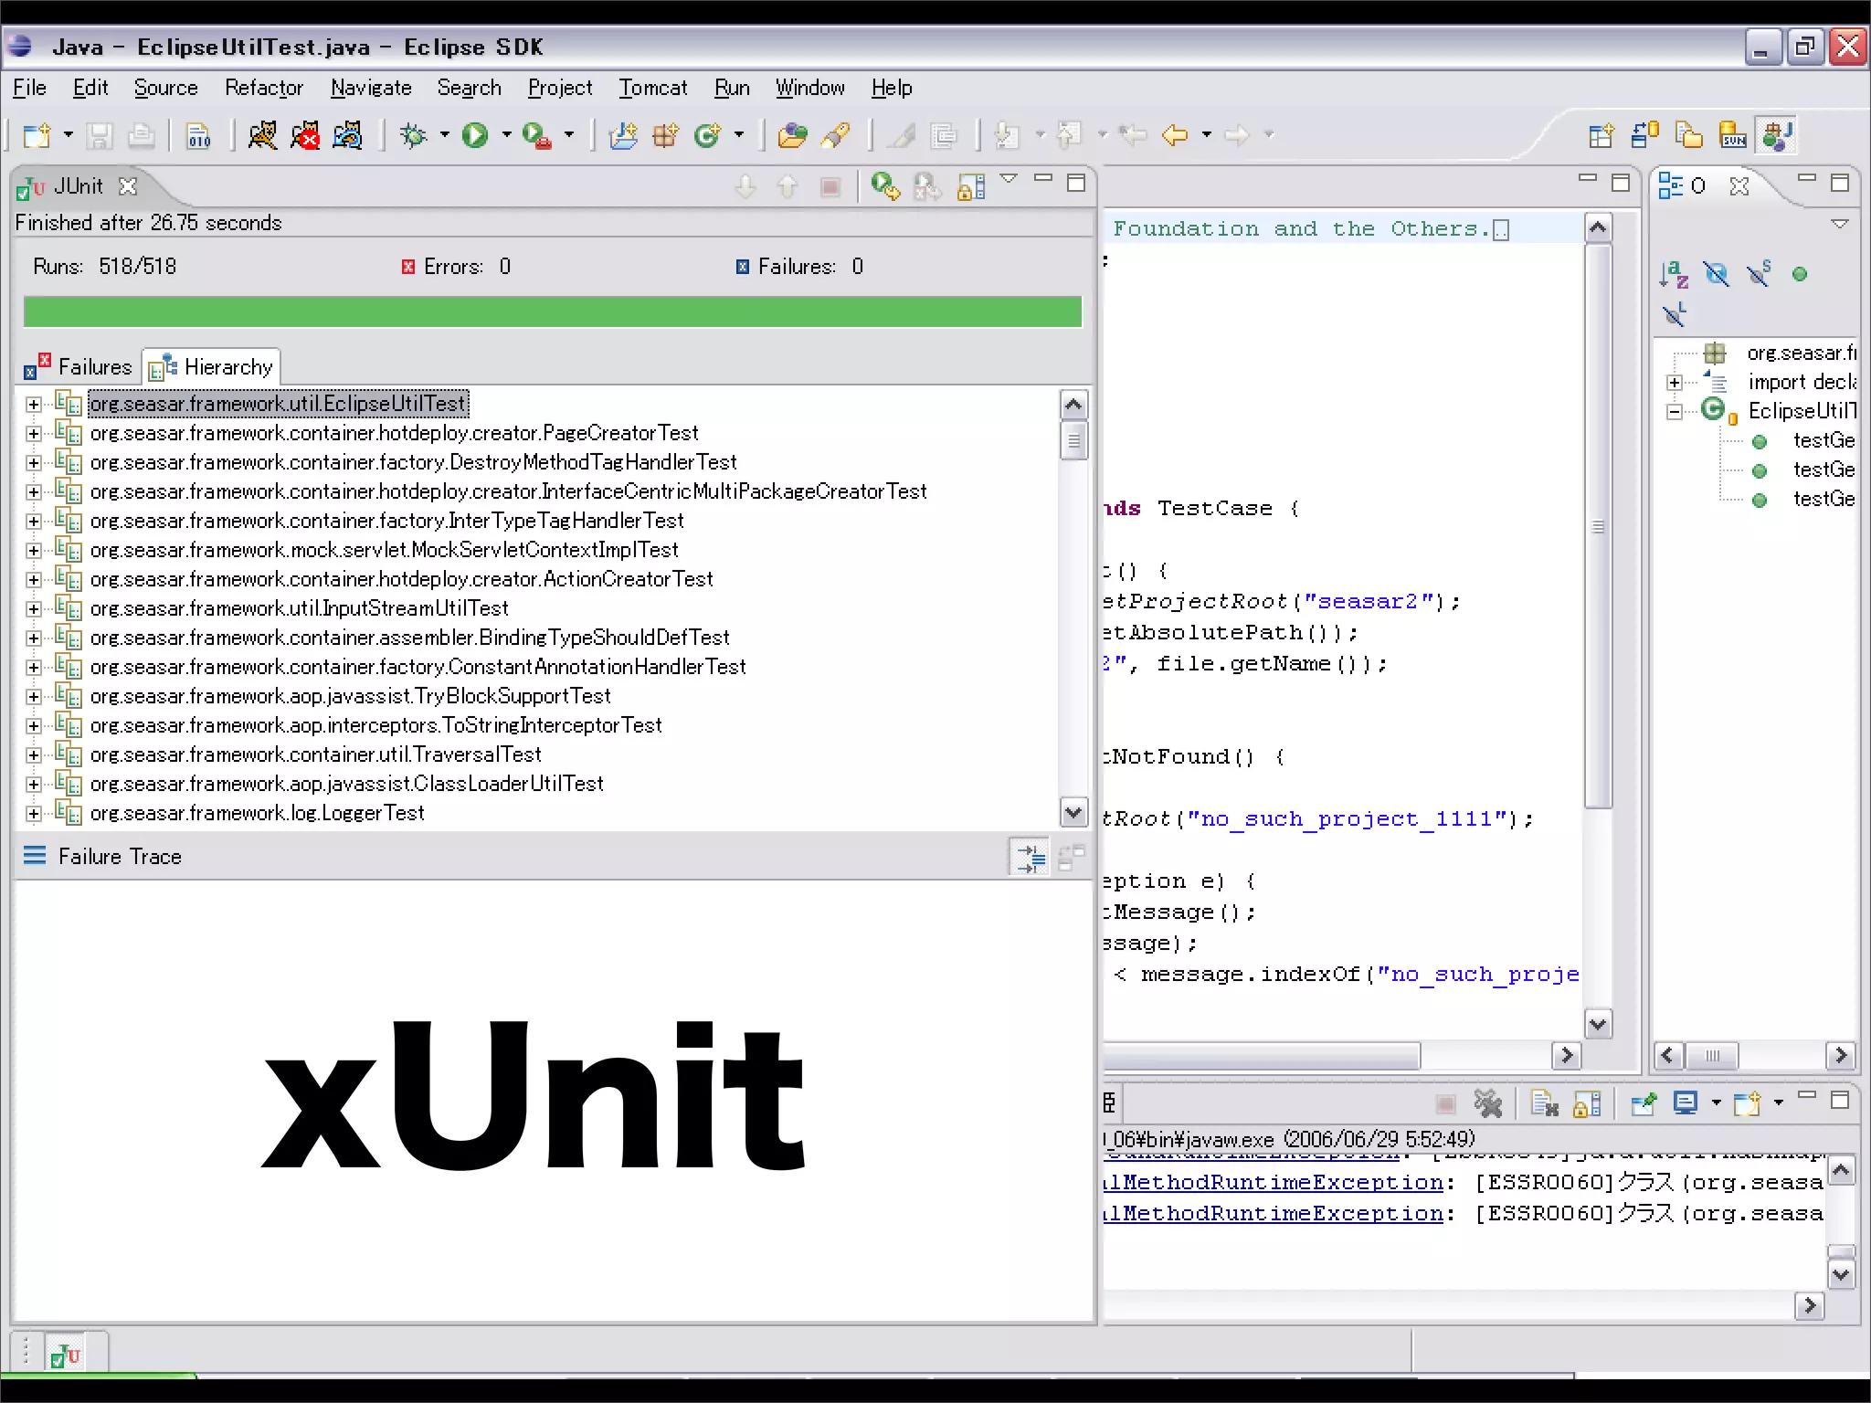
Task: Click the green Run button icon
Action: pos(474,136)
